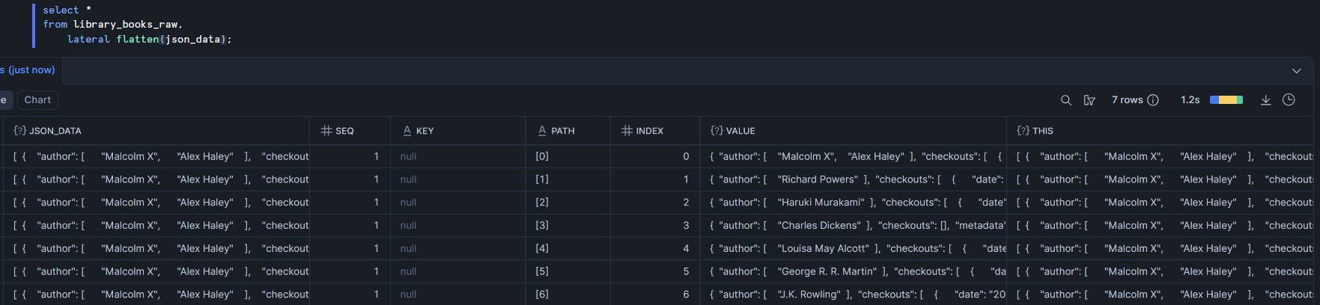
Task: Open the column filter icon
Action: click(x=1089, y=100)
